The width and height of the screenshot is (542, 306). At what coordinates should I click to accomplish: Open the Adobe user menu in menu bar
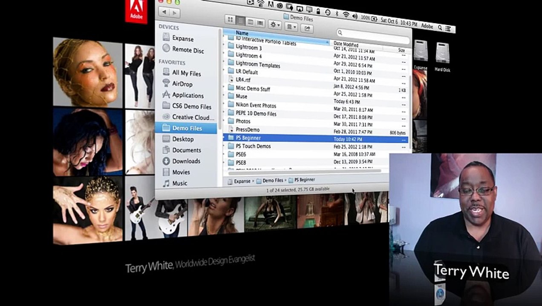click(427, 26)
